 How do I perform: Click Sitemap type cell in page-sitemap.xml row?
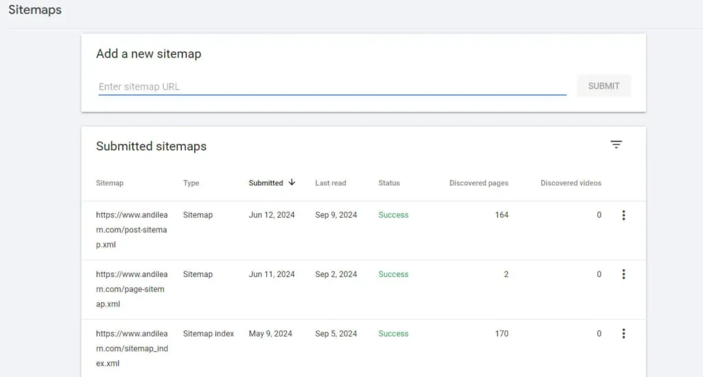tap(198, 274)
